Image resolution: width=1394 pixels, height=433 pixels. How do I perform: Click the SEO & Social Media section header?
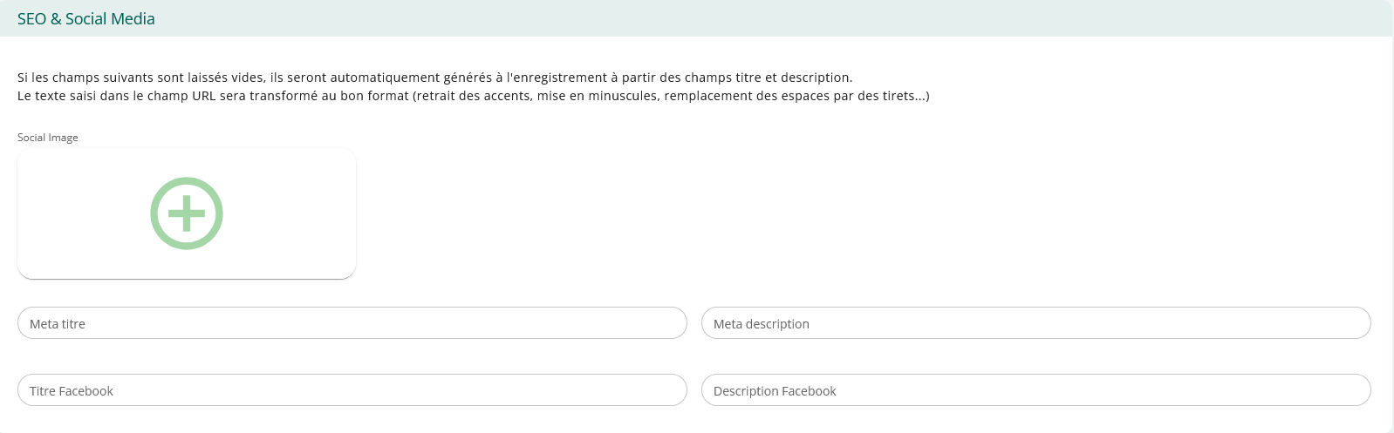point(86,19)
